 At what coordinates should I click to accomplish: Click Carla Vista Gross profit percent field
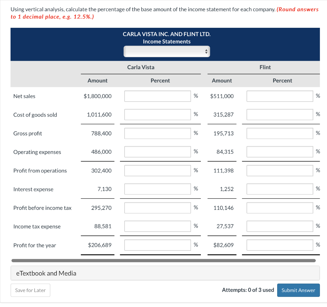pos(157,133)
